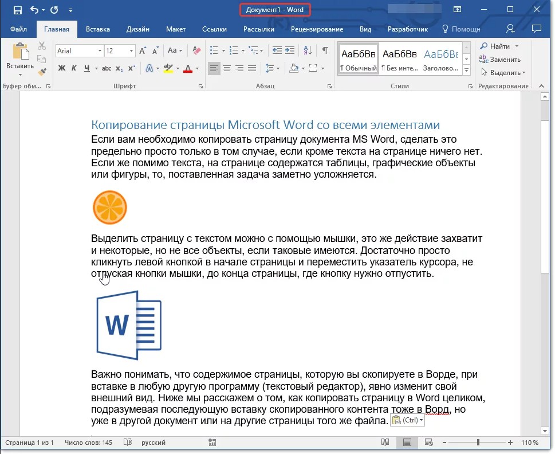
Task: Copy selection using the copy icon
Action: [42, 59]
